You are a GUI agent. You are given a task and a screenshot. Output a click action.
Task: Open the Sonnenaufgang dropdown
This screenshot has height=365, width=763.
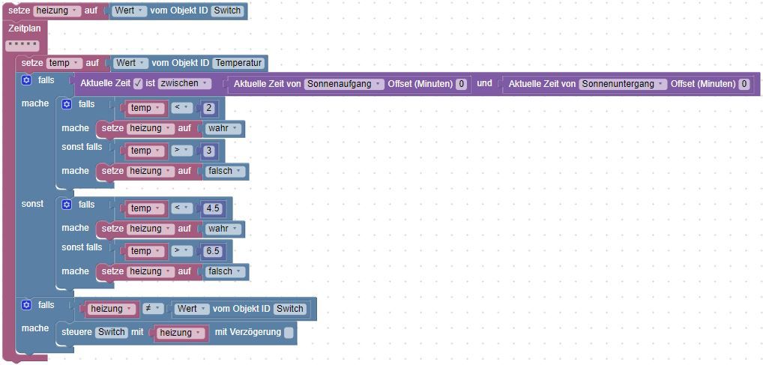(344, 84)
